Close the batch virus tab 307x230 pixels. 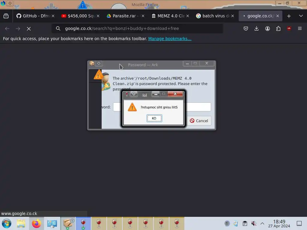(233, 16)
